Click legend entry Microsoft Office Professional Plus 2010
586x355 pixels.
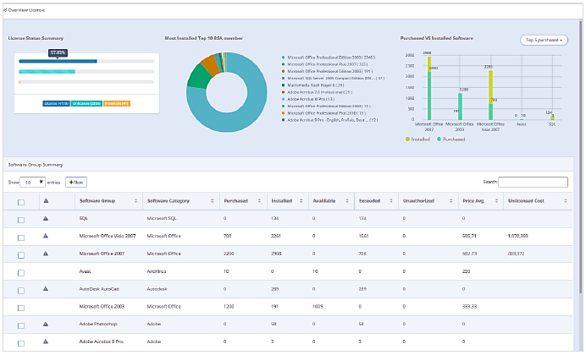tap(323, 113)
